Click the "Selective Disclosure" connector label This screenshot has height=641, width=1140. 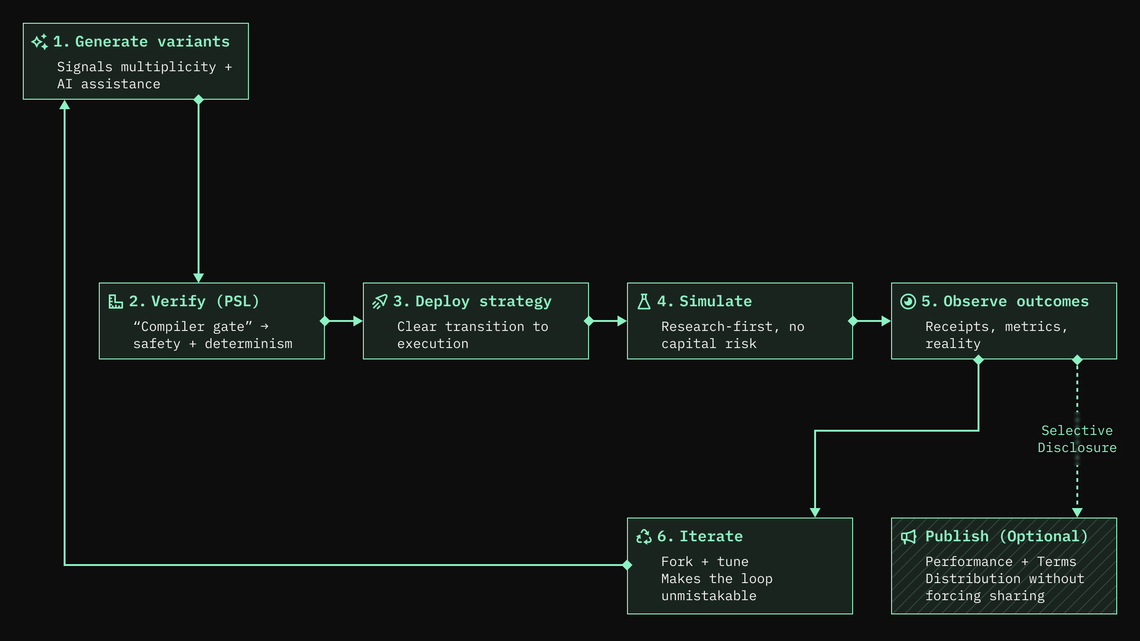pyautogui.click(x=1077, y=439)
